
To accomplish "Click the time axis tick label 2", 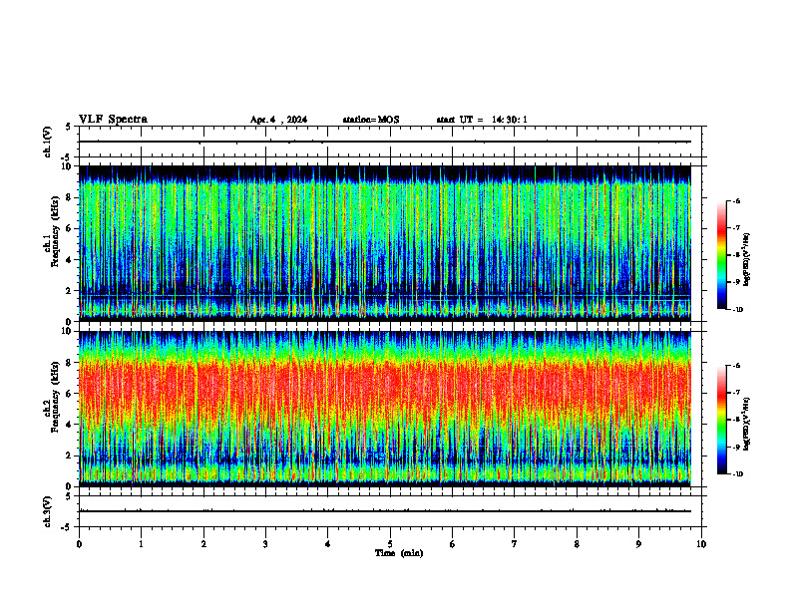I will (x=203, y=544).
